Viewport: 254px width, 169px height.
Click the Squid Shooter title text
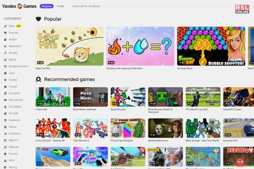pos(118,109)
